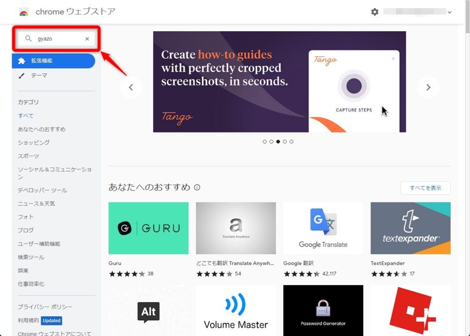Open the TextExpander extension thumbnail
Screen dimensions: 470x336
point(410,228)
